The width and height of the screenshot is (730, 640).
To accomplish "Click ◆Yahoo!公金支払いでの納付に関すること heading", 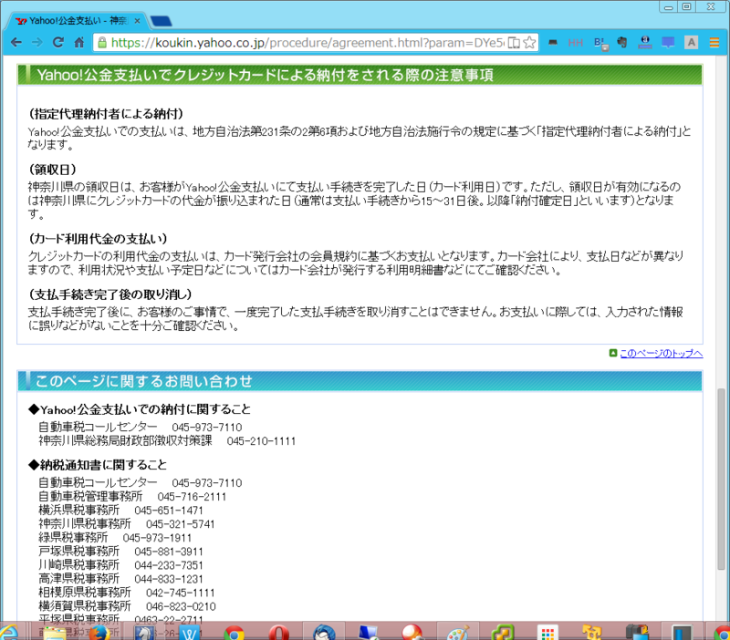I will pos(140,409).
